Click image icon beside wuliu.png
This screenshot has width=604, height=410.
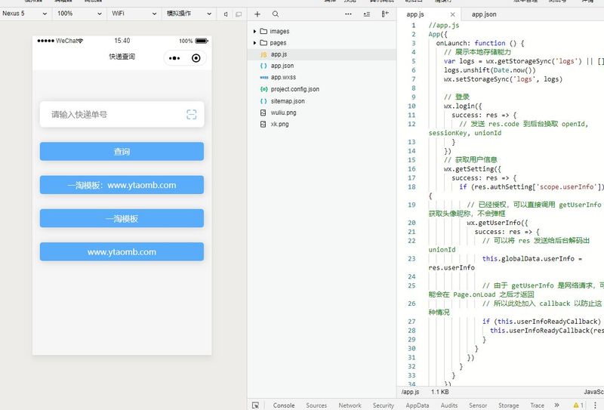coord(263,113)
